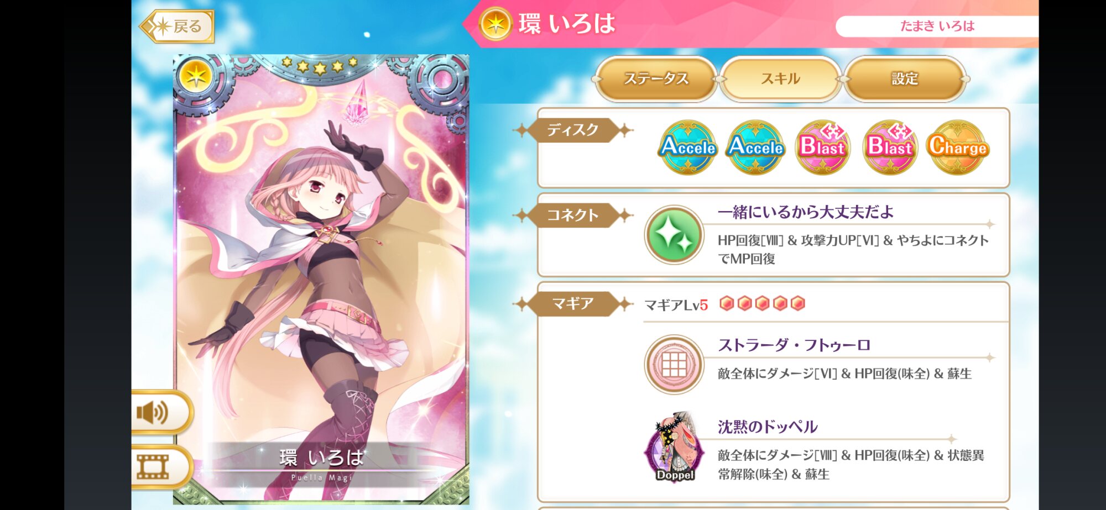
Task: Tap the 戻る back button
Action: (x=178, y=26)
